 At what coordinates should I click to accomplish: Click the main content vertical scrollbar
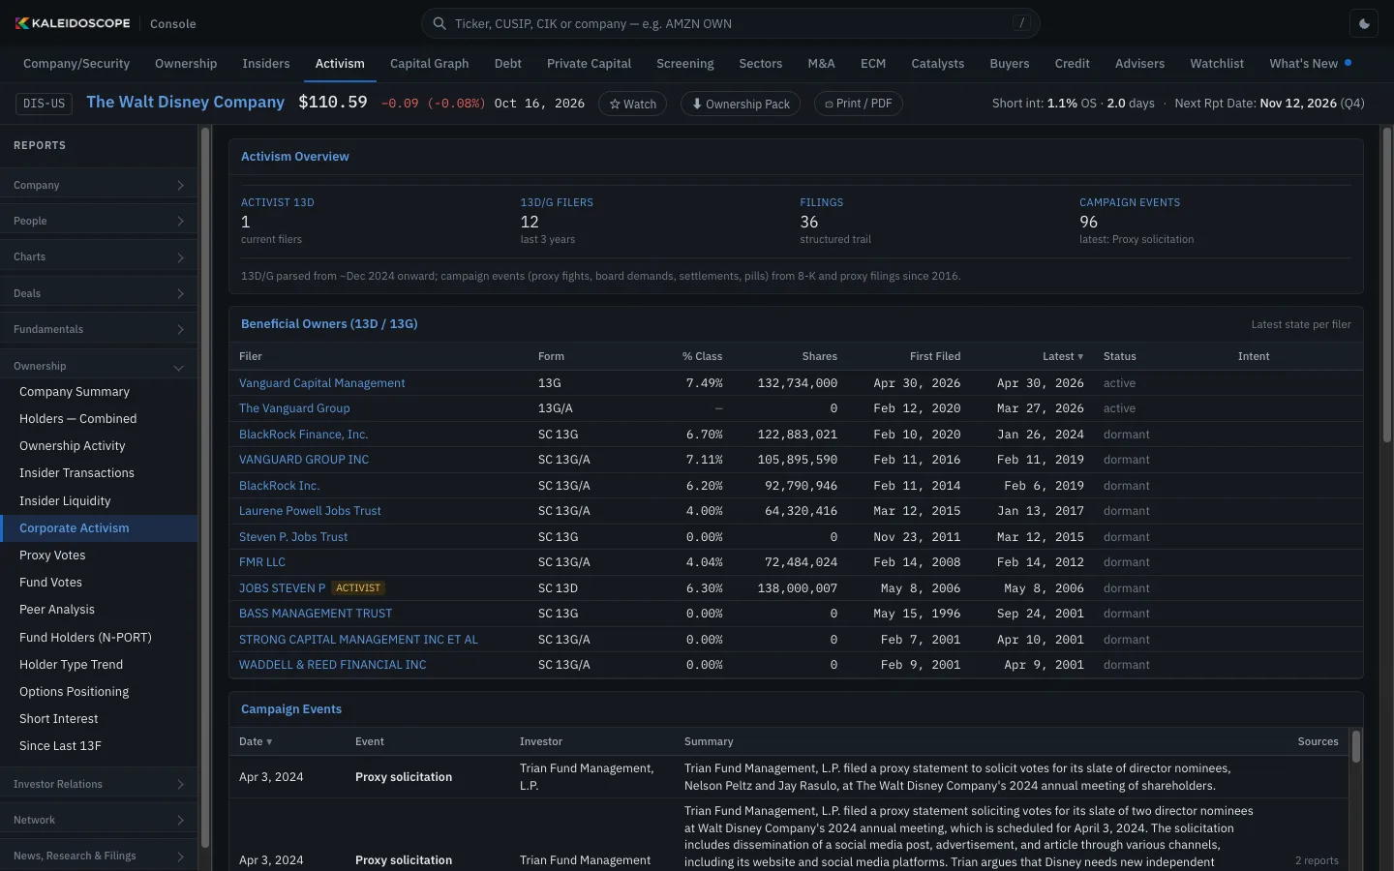(1386, 285)
